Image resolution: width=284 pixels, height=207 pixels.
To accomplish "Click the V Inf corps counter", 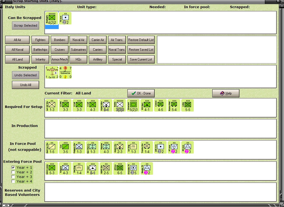I will coord(93,105).
